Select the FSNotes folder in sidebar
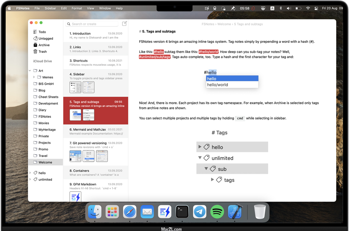349x231 pixels. [45, 117]
